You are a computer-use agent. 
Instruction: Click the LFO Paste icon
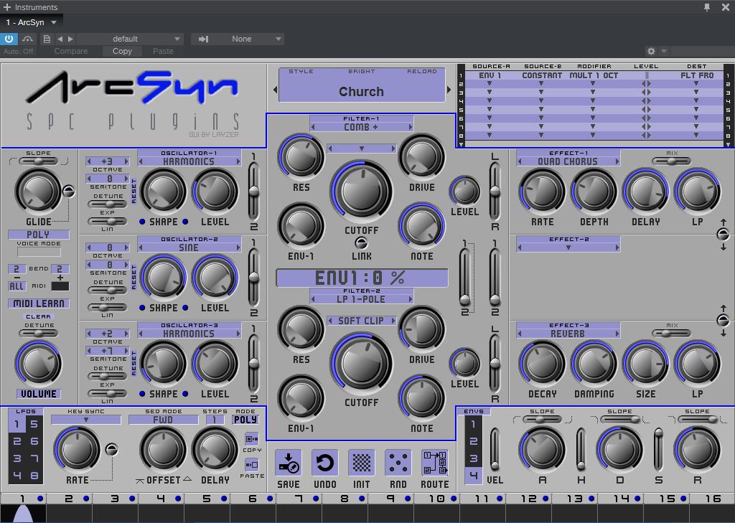(252, 465)
